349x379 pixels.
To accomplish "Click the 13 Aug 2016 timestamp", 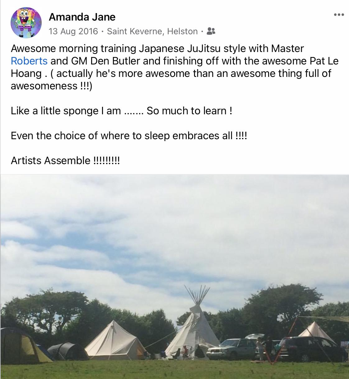I will [73, 31].
